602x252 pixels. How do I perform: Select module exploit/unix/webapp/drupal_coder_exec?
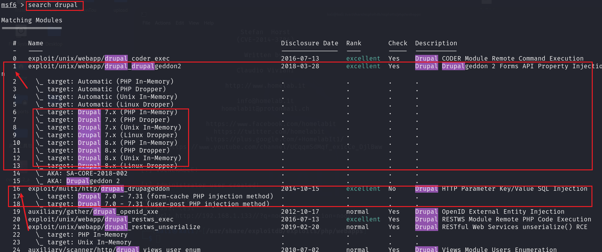click(99, 58)
